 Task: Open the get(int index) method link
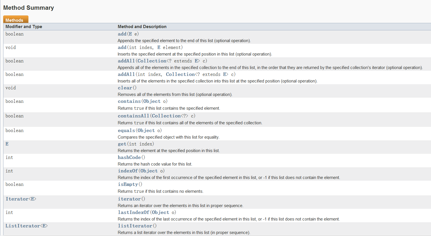click(122, 144)
